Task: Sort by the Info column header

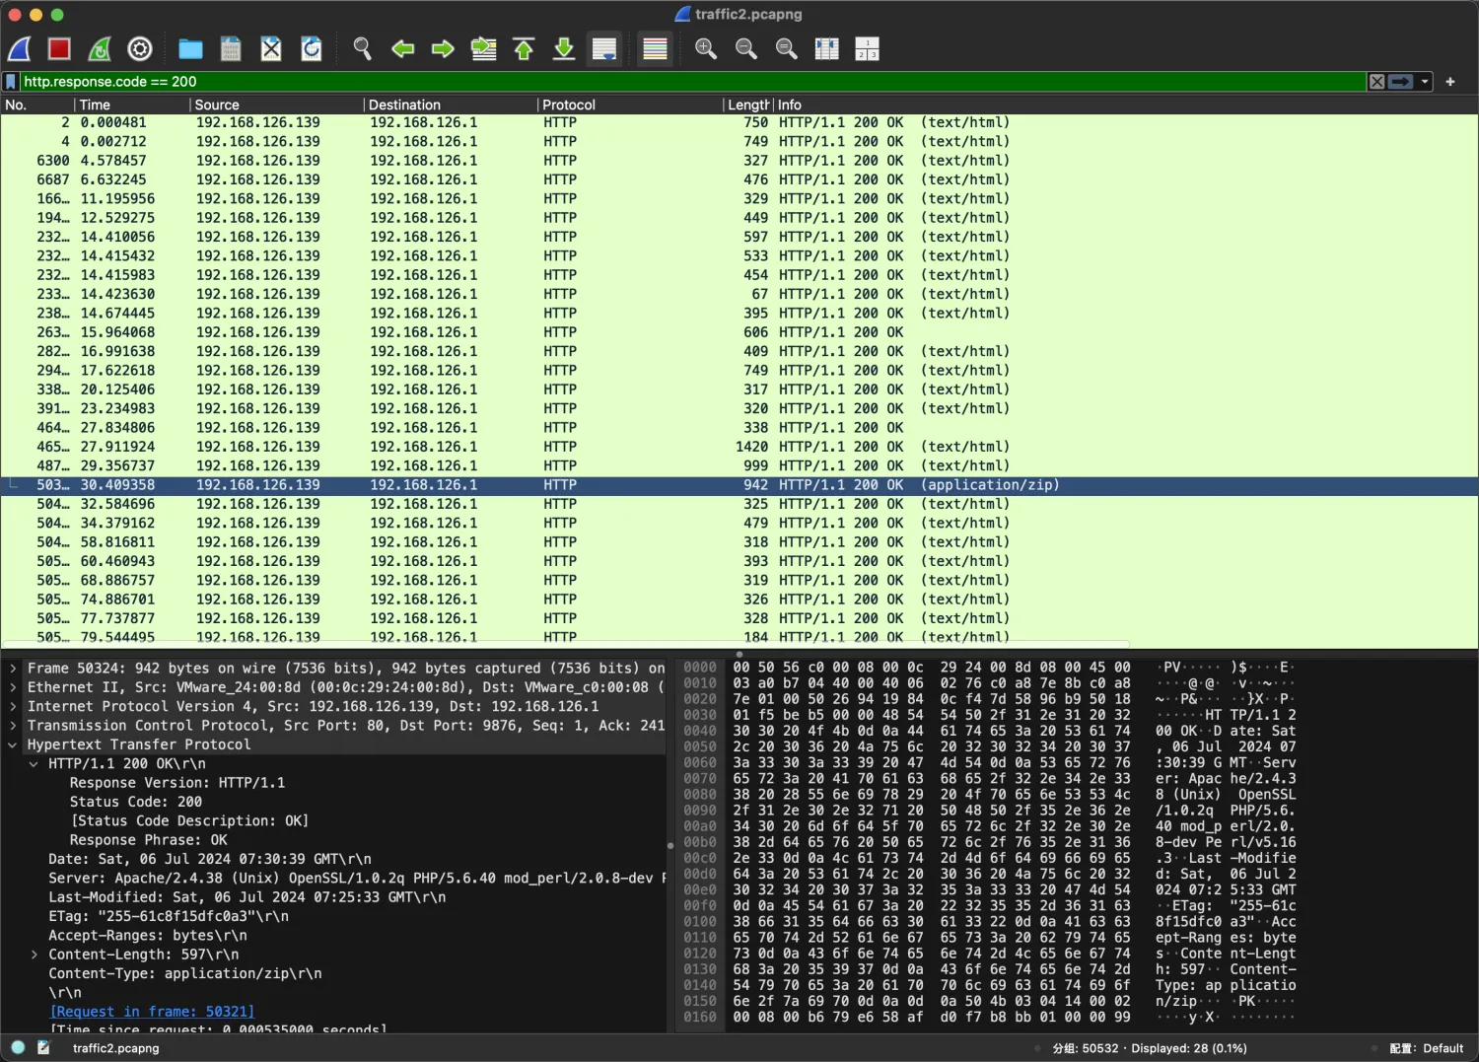Action: (1124, 105)
